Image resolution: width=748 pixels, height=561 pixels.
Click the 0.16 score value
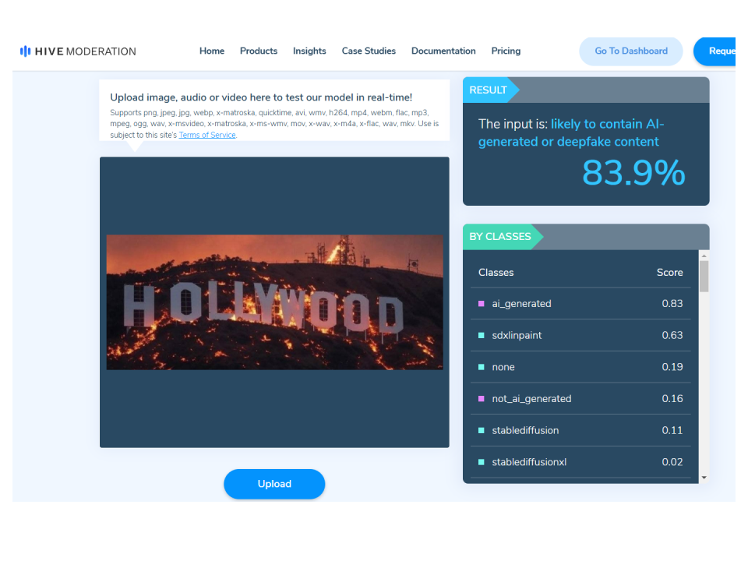672,398
